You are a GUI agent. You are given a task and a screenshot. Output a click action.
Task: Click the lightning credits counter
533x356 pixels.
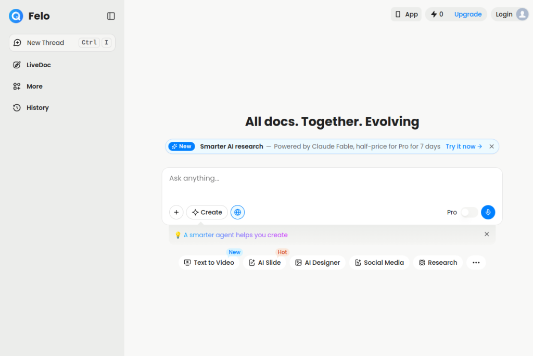(437, 14)
